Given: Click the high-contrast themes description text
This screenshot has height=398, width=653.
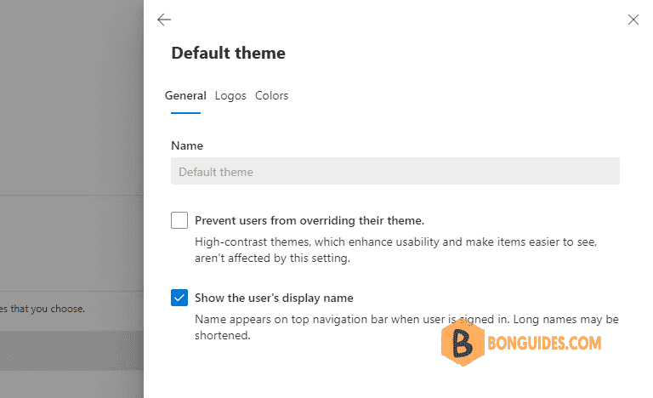Looking at the screenshot, I should (x=395, y=250).
